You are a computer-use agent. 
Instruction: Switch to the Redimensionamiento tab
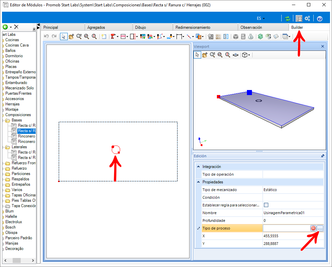pos(205,27)
